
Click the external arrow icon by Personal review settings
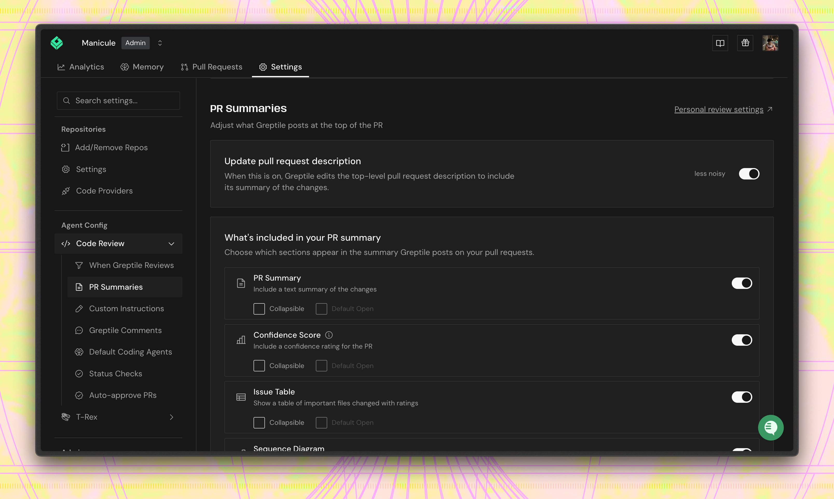point(770,109)
